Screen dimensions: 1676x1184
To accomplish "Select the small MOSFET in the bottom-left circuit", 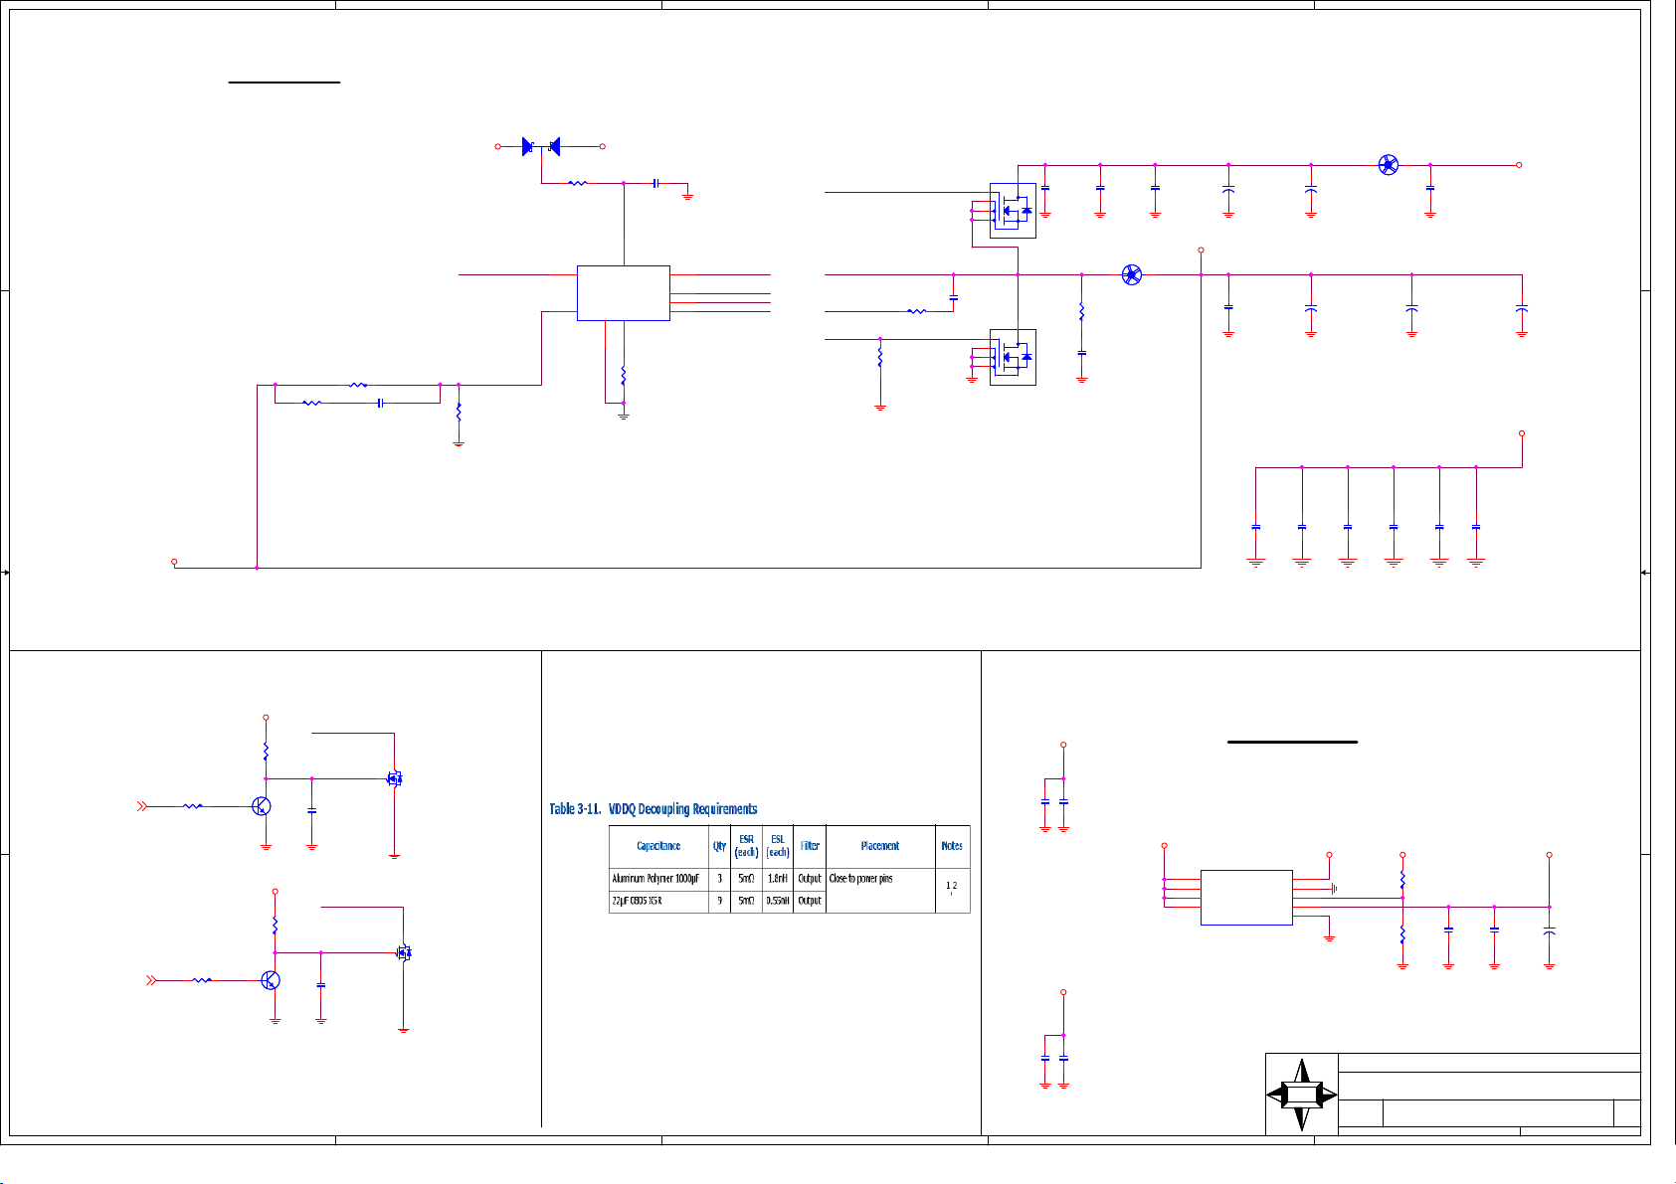I will (x=403, y=952).
